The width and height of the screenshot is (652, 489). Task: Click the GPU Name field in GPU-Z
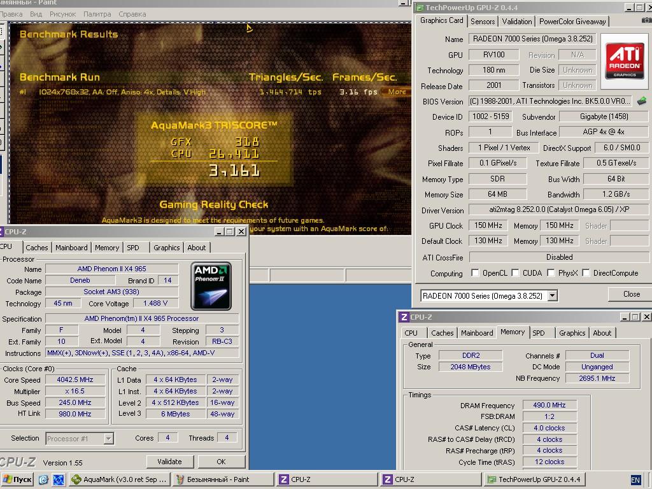click(532, 39)
